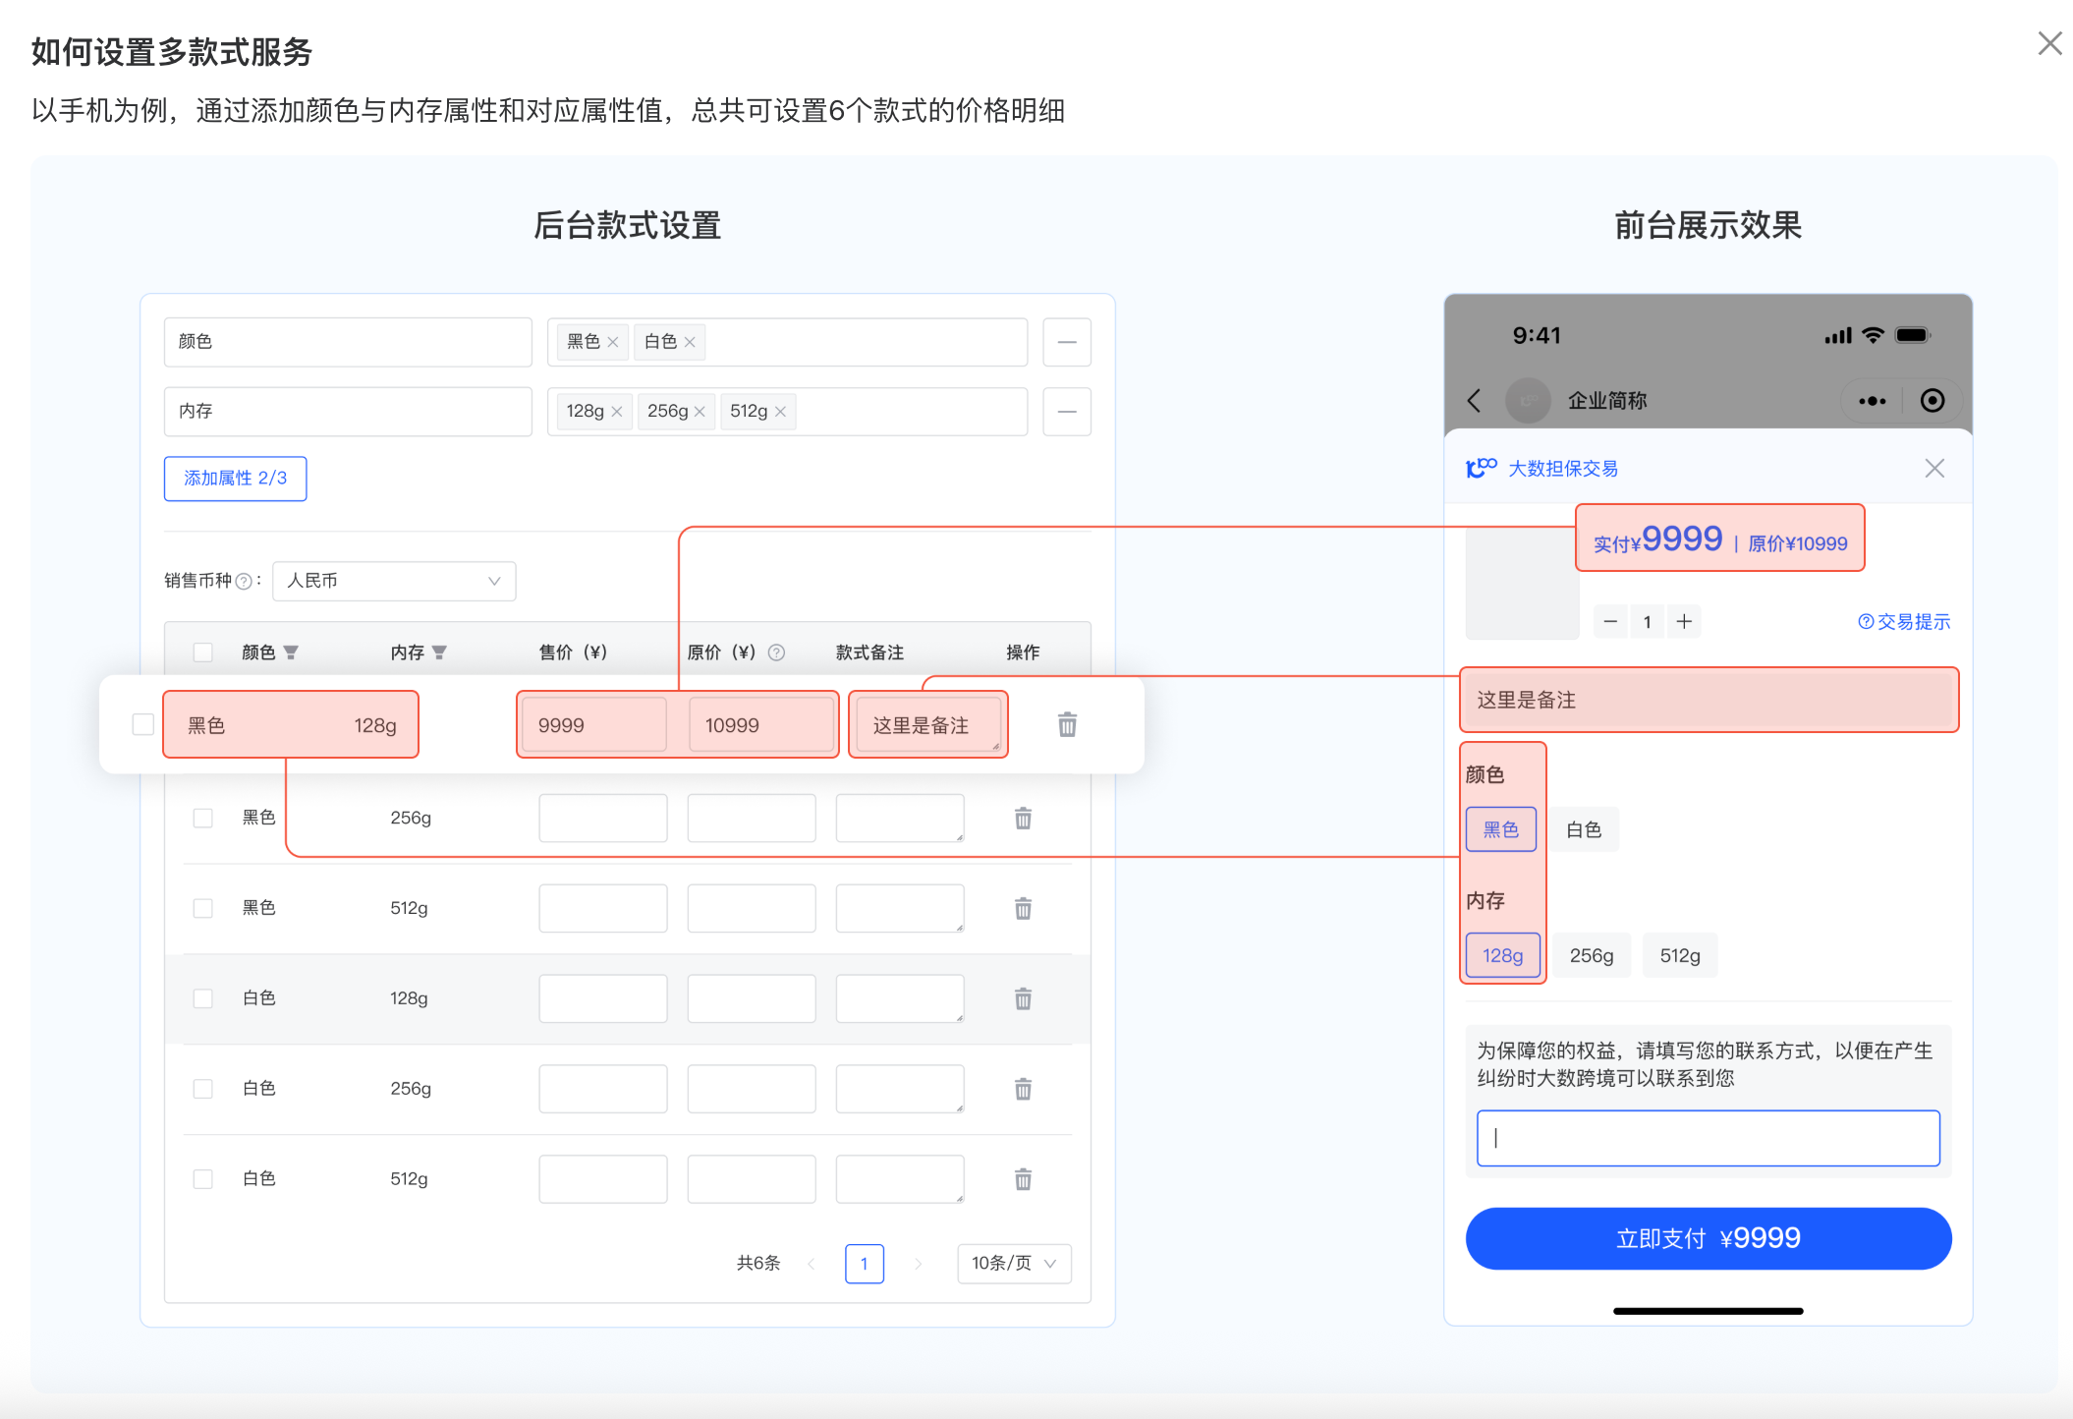
Task: Increase quantity with plus stepper
Action: [1684, 621]
